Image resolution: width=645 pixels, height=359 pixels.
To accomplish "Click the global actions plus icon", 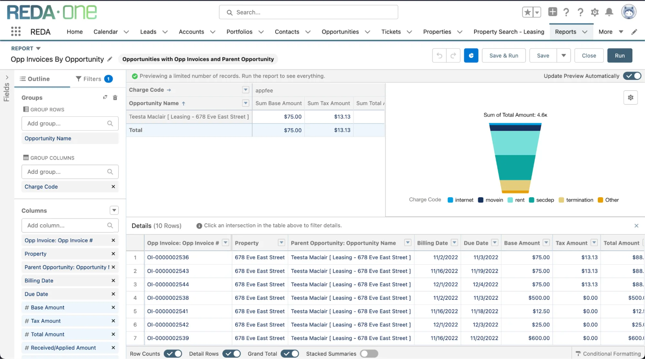I will point(552,12).
